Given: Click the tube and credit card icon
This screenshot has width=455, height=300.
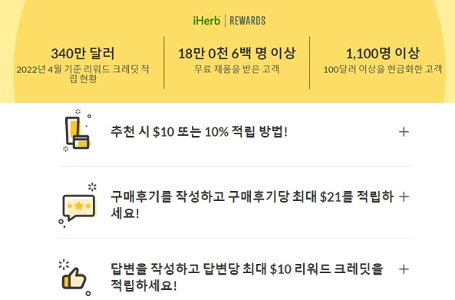Looking at the screenshot, I should pyautogui.click(x=77, y=130).
